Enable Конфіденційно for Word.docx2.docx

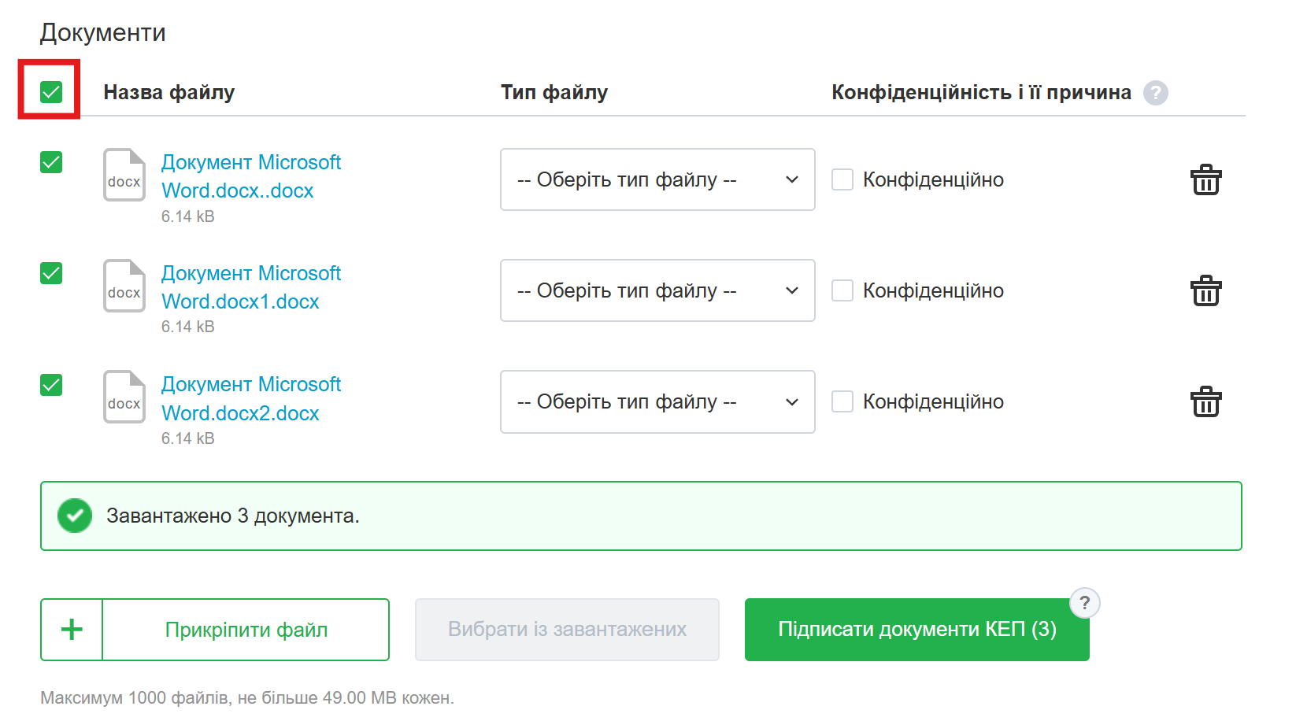coord(842,401)
